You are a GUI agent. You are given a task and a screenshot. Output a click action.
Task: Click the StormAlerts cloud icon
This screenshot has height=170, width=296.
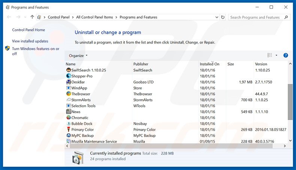click(69, 100)
